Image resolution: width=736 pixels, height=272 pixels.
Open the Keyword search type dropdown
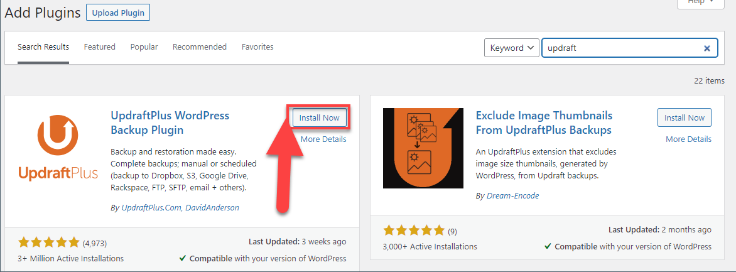(512, 48)
